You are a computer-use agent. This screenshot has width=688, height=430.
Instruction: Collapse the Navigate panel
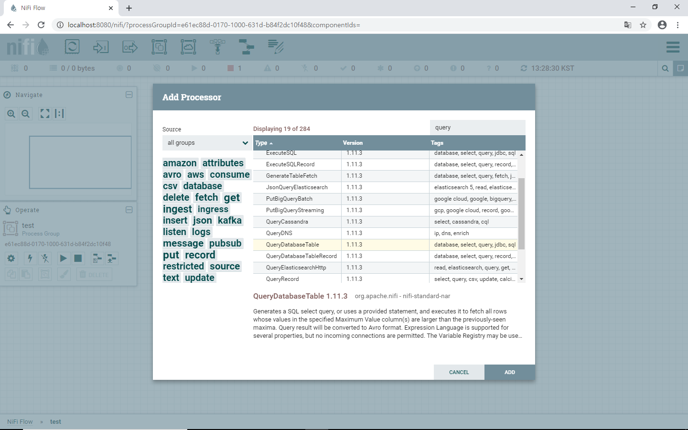click(129, 95)
